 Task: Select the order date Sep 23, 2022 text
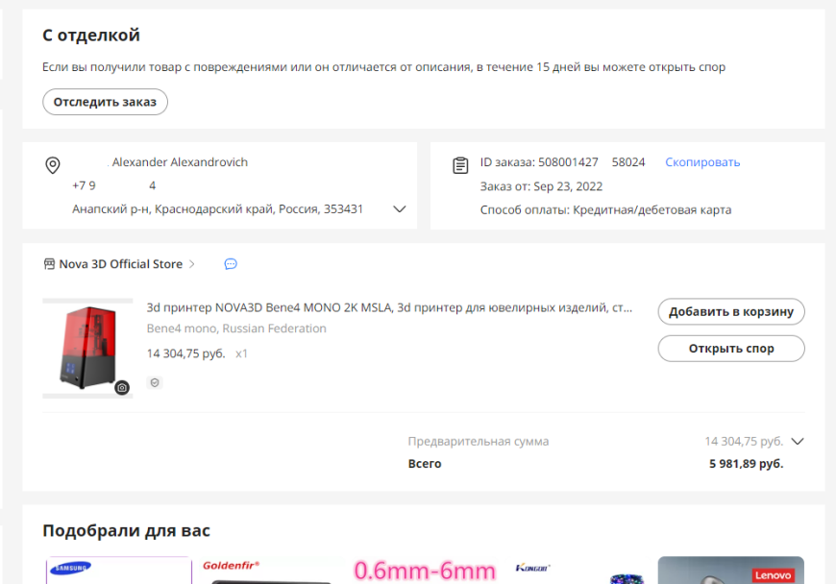[568, 186]
